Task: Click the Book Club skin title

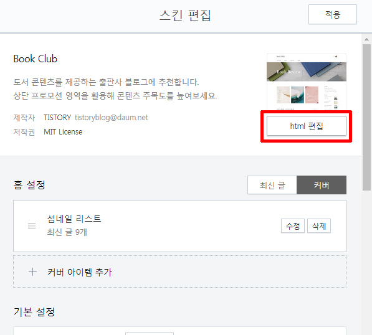Action: point(36,59)
